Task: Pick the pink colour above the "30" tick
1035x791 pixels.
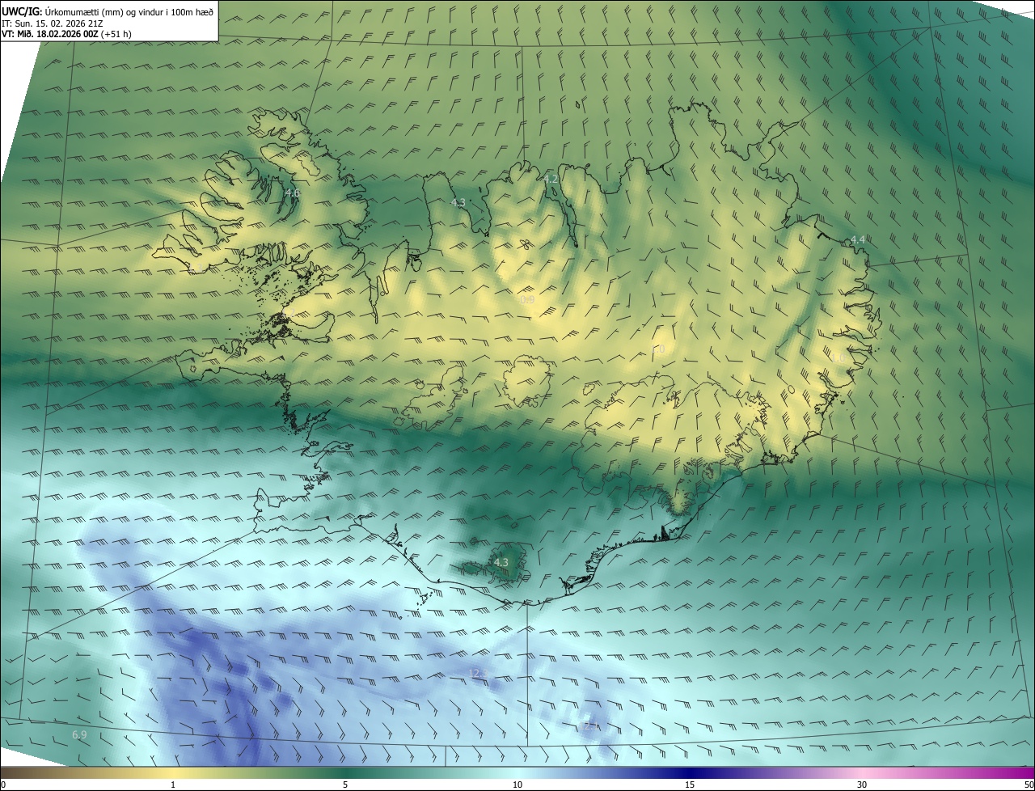Action: [x=862, y=772]
